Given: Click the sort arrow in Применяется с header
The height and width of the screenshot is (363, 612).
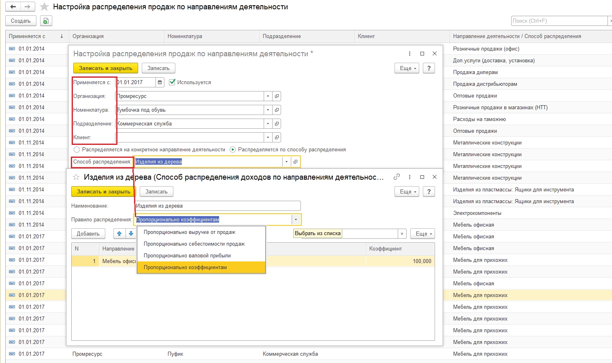Looking at the screenshot, I should coord(62,36).
